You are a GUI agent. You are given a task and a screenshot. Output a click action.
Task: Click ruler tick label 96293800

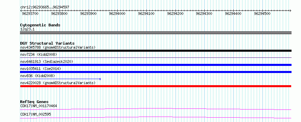pyautogui.click(x=59, y=14)
